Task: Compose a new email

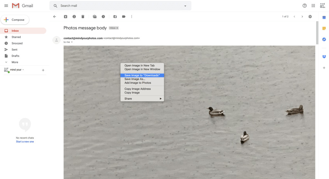Action: [x=15, y=20]
